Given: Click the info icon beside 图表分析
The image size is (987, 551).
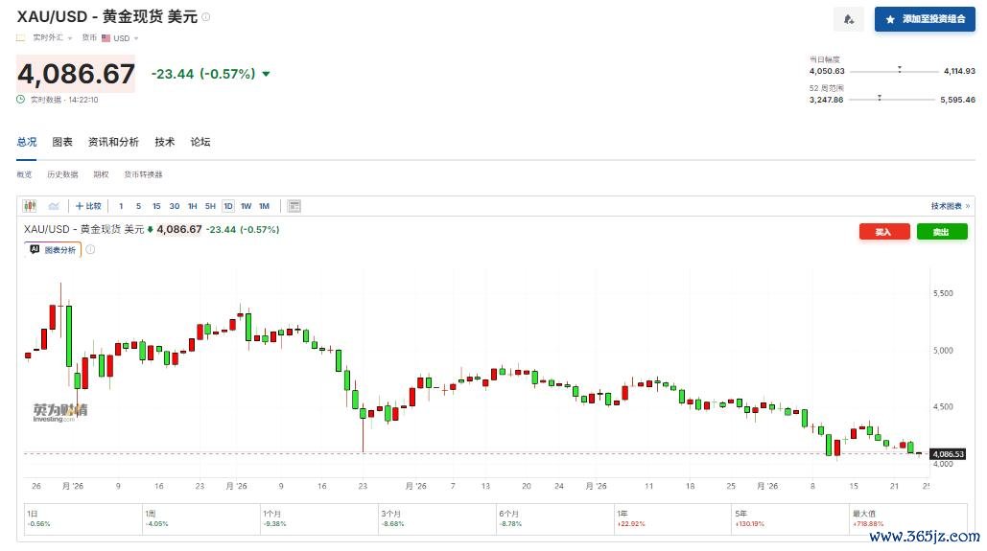Looking at the screenshot, I should pyautogui.click(x=90, y=250).
